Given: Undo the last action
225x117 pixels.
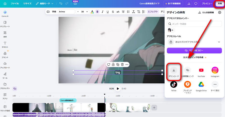Looking at the screenshot, I should point(61,4).
